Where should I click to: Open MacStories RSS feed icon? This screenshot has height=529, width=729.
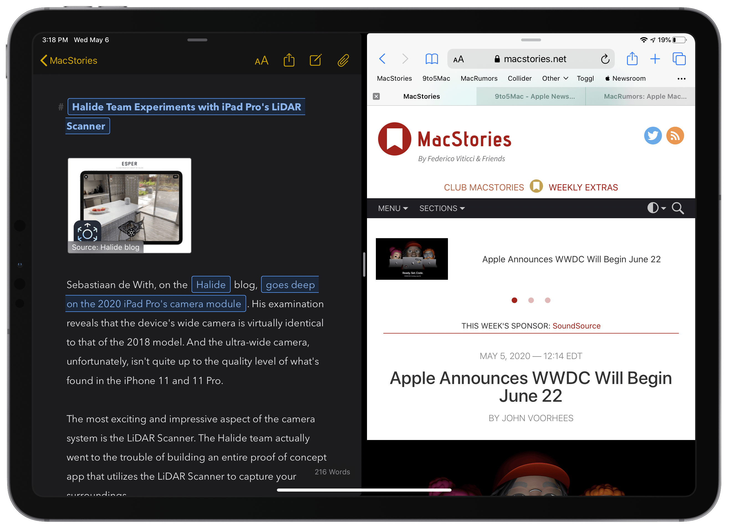point(675,136)
